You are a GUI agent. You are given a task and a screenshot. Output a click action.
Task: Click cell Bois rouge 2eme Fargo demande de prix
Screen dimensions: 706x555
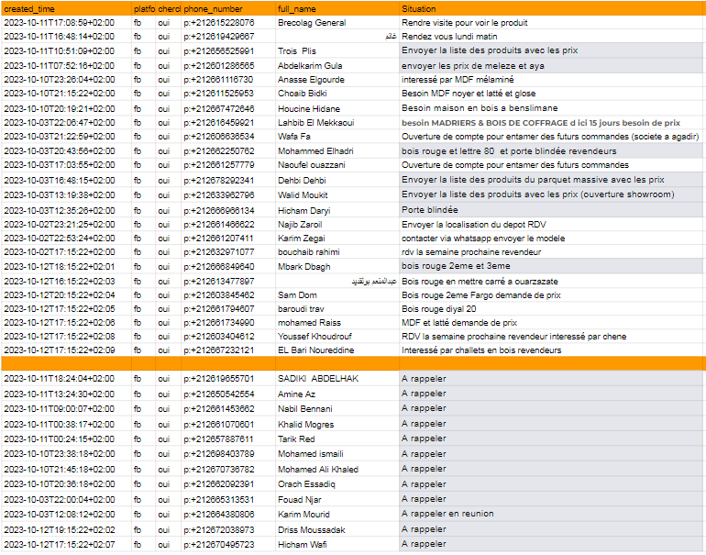tap(552, 295)
